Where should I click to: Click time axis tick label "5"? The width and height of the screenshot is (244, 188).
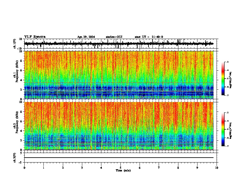(x=120, y=168)
